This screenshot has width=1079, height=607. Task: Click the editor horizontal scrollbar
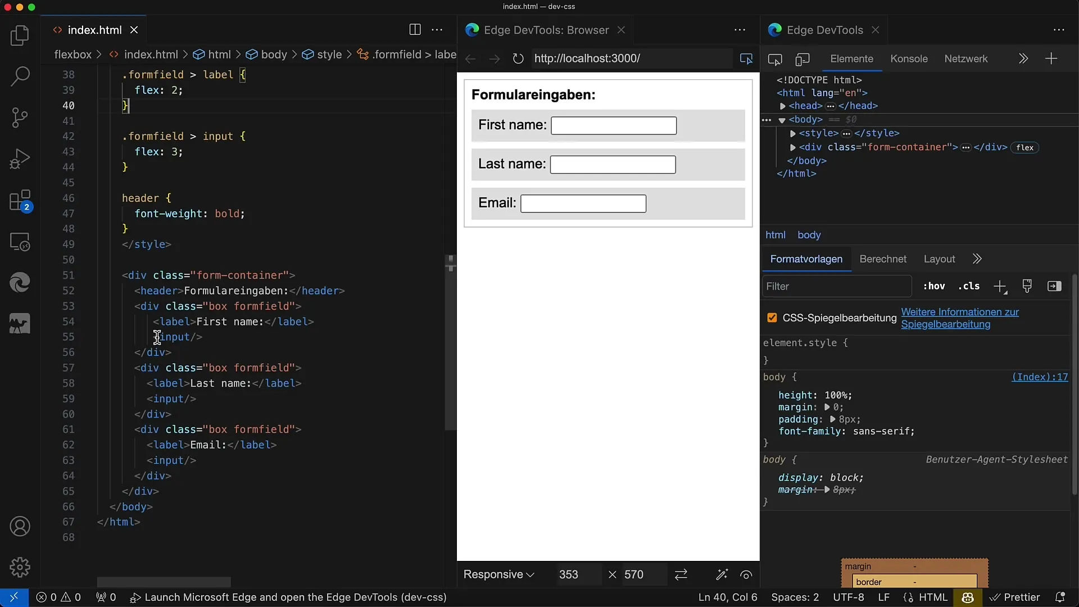[164, 582]
